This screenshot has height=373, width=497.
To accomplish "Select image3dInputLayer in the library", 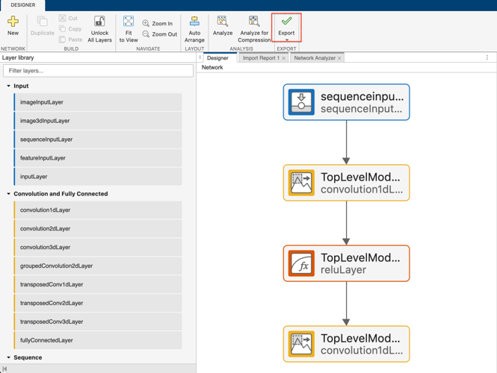I will [98, 121].
